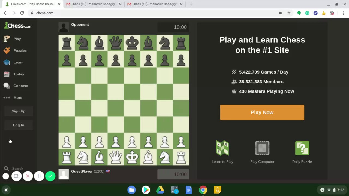Open the launcher circle button

pos(6,190)
